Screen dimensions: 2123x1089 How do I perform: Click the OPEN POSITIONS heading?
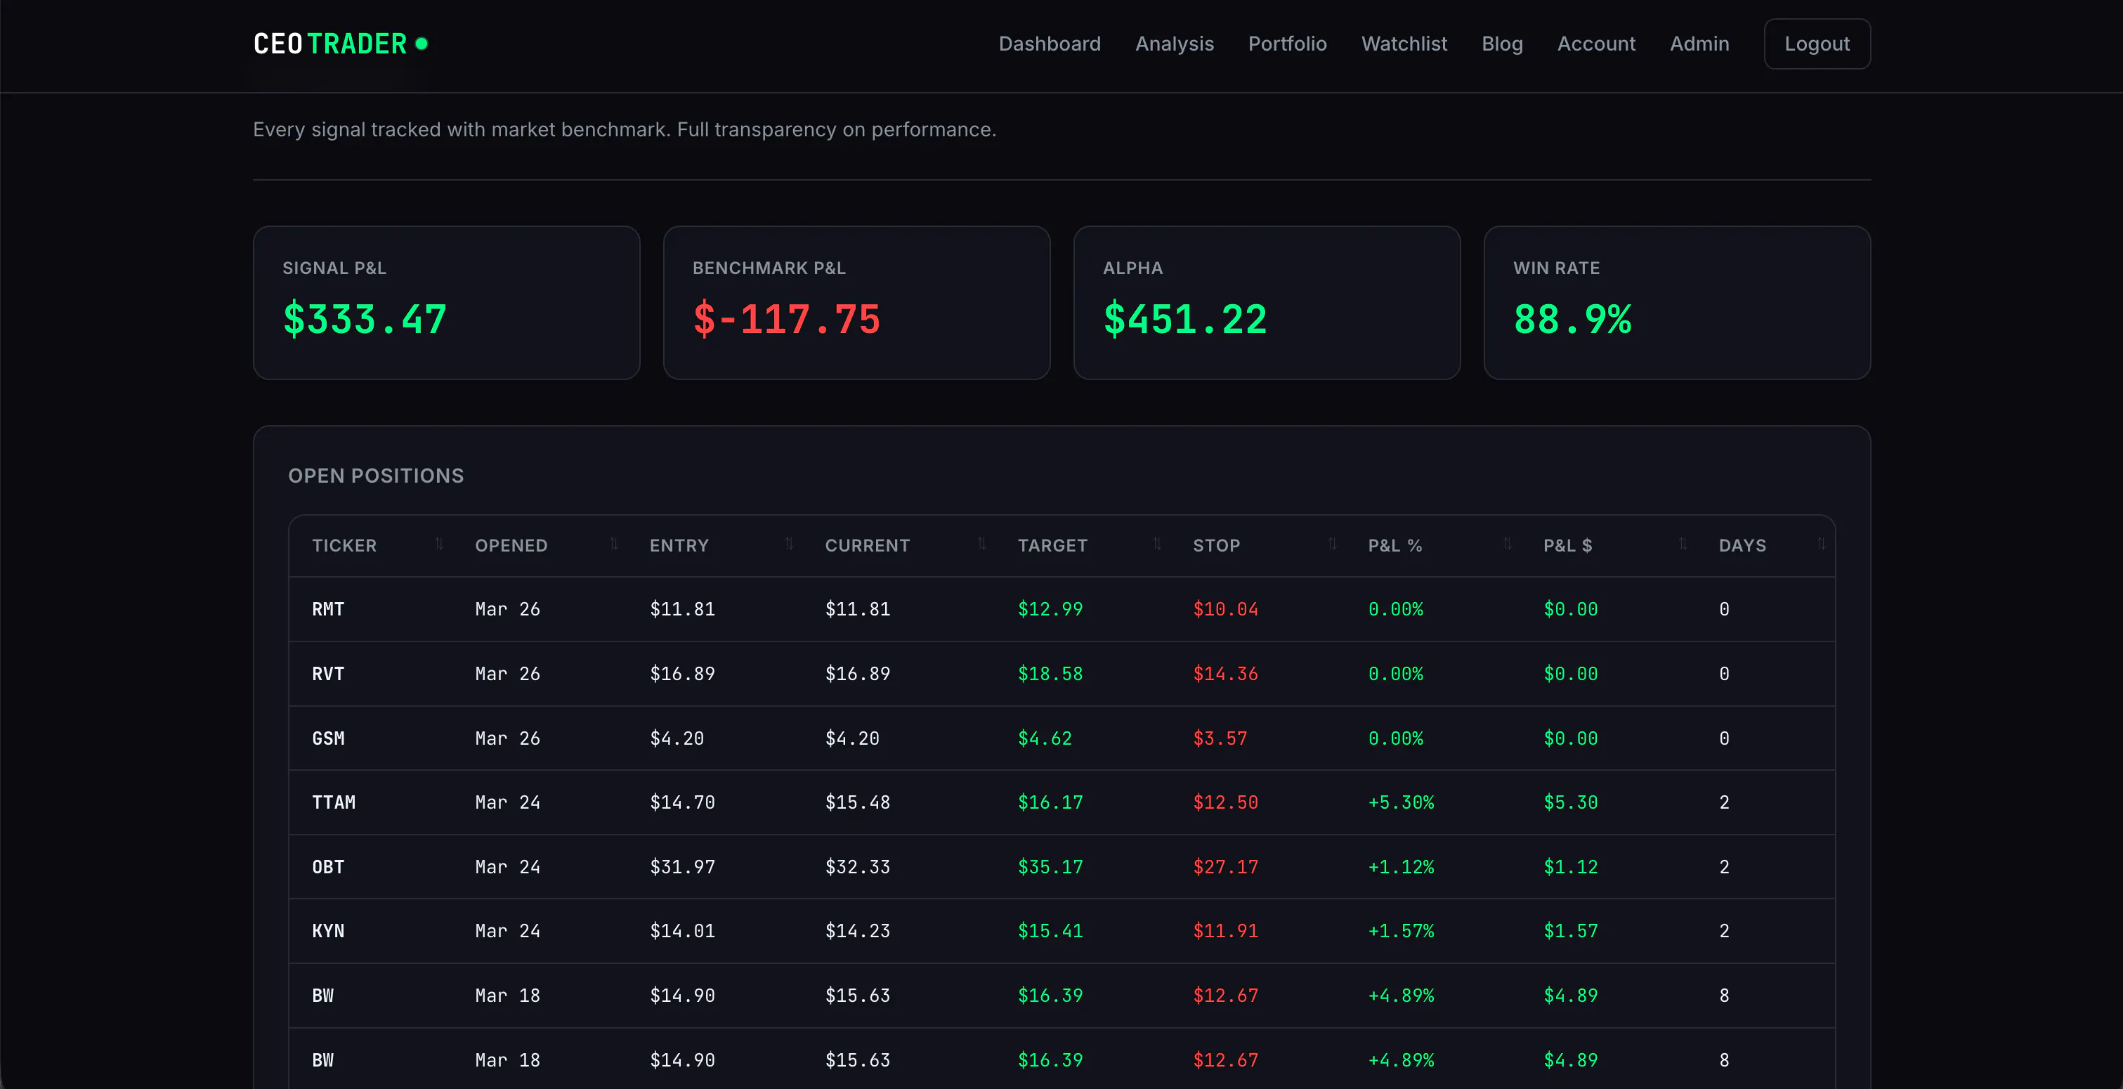376,476
